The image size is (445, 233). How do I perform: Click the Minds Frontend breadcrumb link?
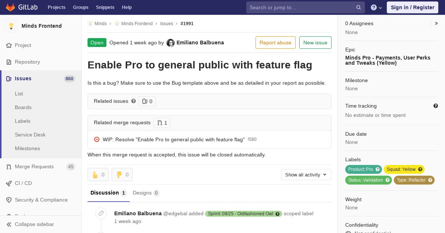pyautogui.click(x=137, y=24)
